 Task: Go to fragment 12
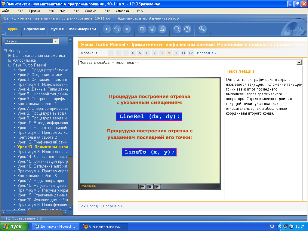click(190, 53)
